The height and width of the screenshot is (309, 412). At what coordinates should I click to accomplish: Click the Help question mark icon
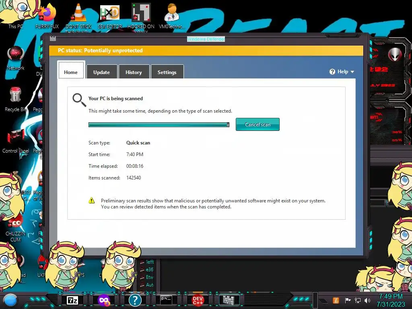(x=332, y=72)
